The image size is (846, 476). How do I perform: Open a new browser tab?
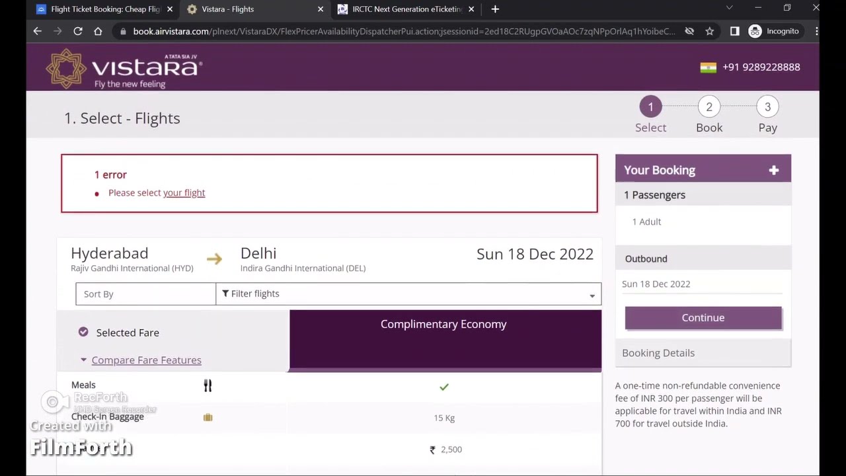495,9
